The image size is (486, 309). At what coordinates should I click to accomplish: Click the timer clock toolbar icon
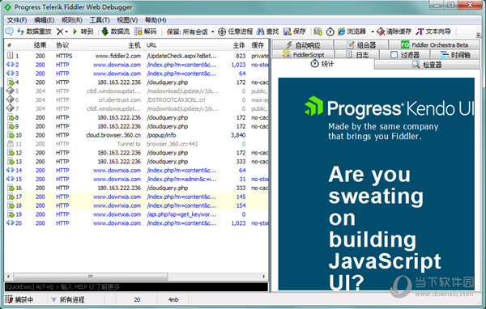[x=330, y=32]
